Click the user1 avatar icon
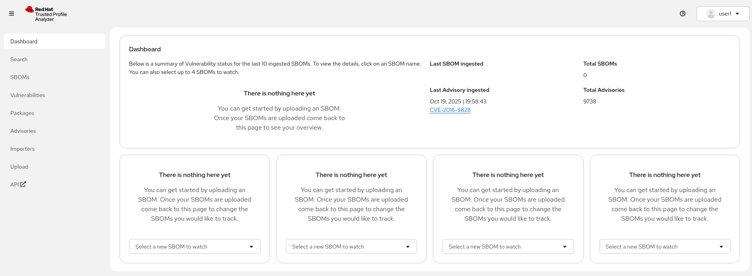The height and width of the screenshot is (276, 752). pos(711,14)
